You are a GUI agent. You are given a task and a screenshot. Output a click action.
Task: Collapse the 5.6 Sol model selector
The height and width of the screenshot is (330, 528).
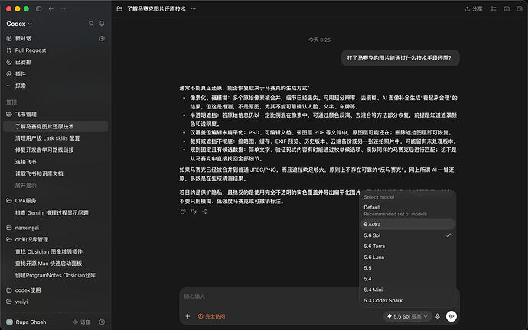(x=407, y=316)
